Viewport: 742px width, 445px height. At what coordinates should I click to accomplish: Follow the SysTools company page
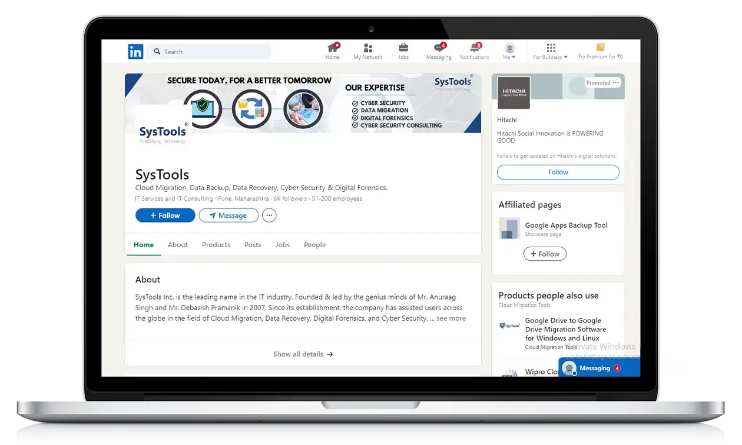point(165,215)
